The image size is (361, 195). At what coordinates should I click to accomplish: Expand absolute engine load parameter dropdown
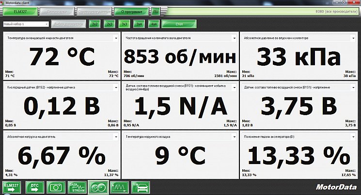coord(116,137)
